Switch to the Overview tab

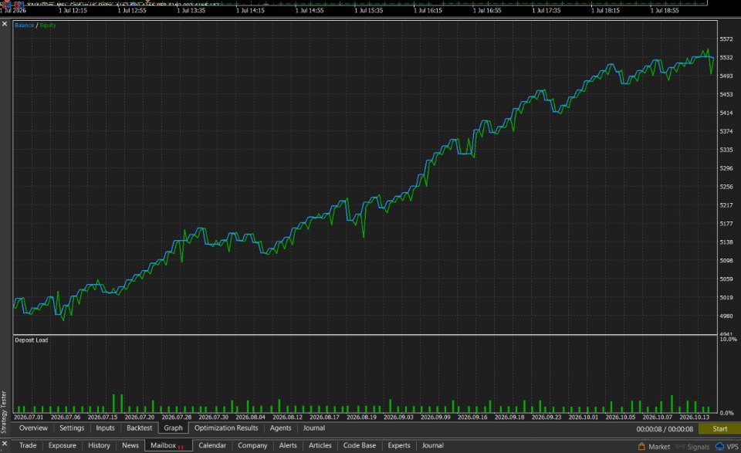[x=33, y=428]
